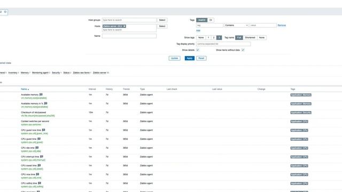Screen dimensions: 342x192
Task: Open gear settings icon on filter tab
Action: (x=5, y=12)
